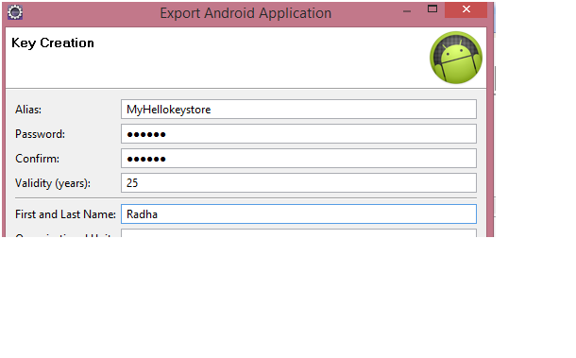Click the Password: label
This screenshot has width=576, height=358.
tap(40, 134)
